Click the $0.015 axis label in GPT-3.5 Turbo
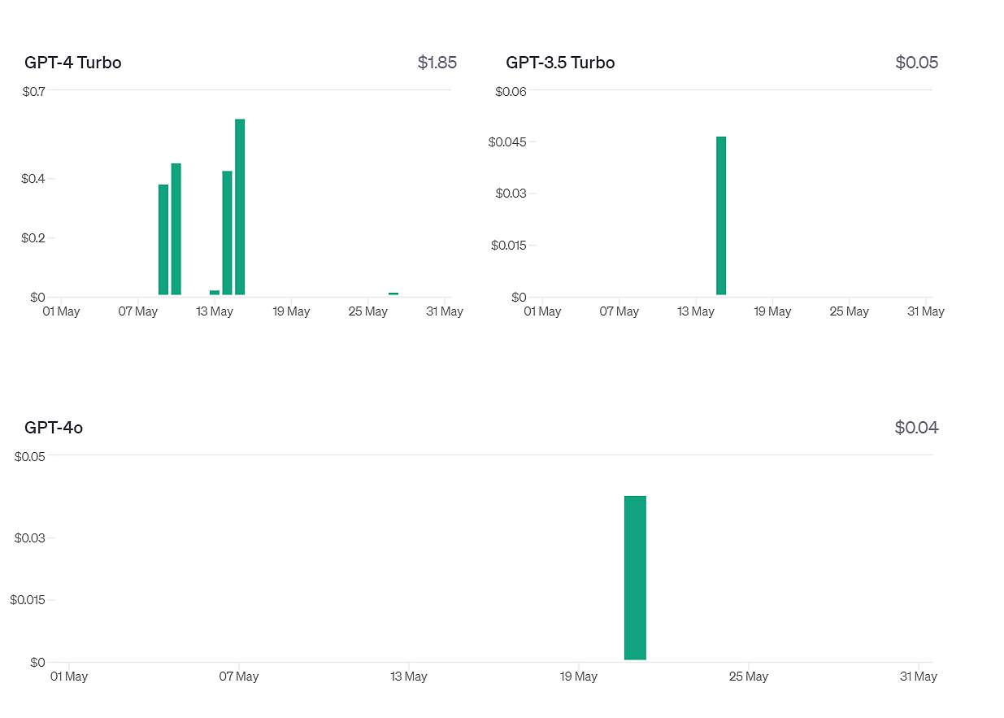Viewport: 1004px width, 718px height. 509,246
